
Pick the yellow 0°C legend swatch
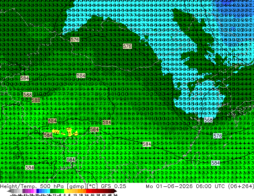click(x=65, y=191)
